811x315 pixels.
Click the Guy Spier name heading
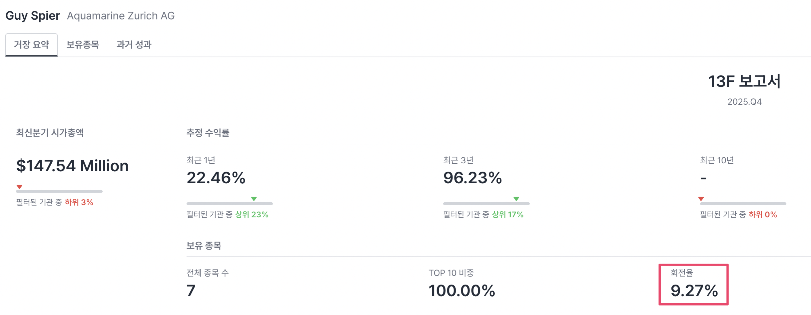pos(33,16)
